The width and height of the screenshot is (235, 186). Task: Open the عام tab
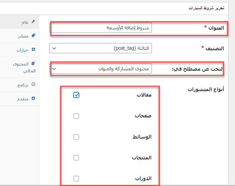pyautogui.click(x=19, y=22)
